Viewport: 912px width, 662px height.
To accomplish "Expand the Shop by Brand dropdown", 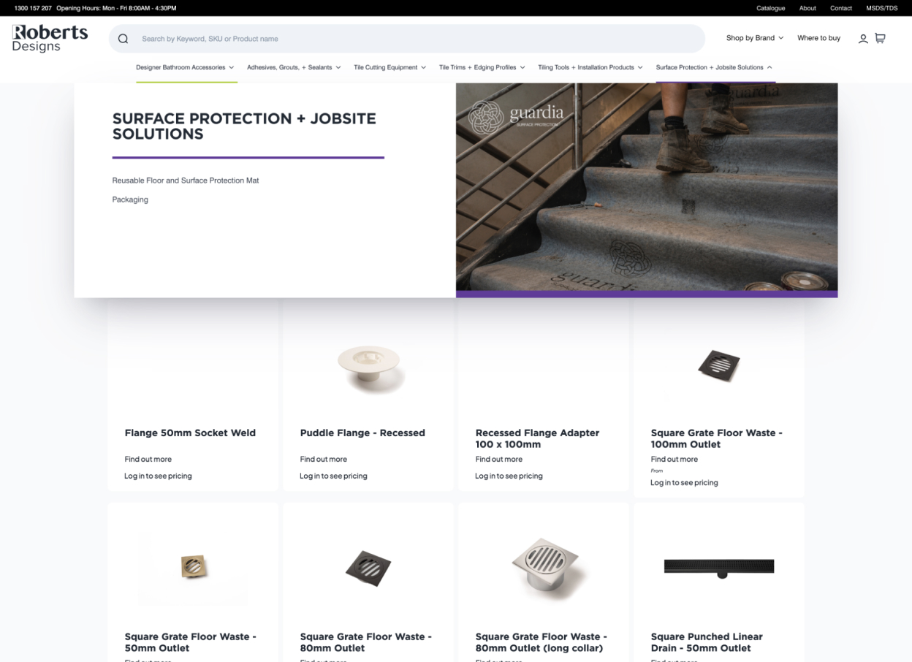I will (x=754, y=38).
